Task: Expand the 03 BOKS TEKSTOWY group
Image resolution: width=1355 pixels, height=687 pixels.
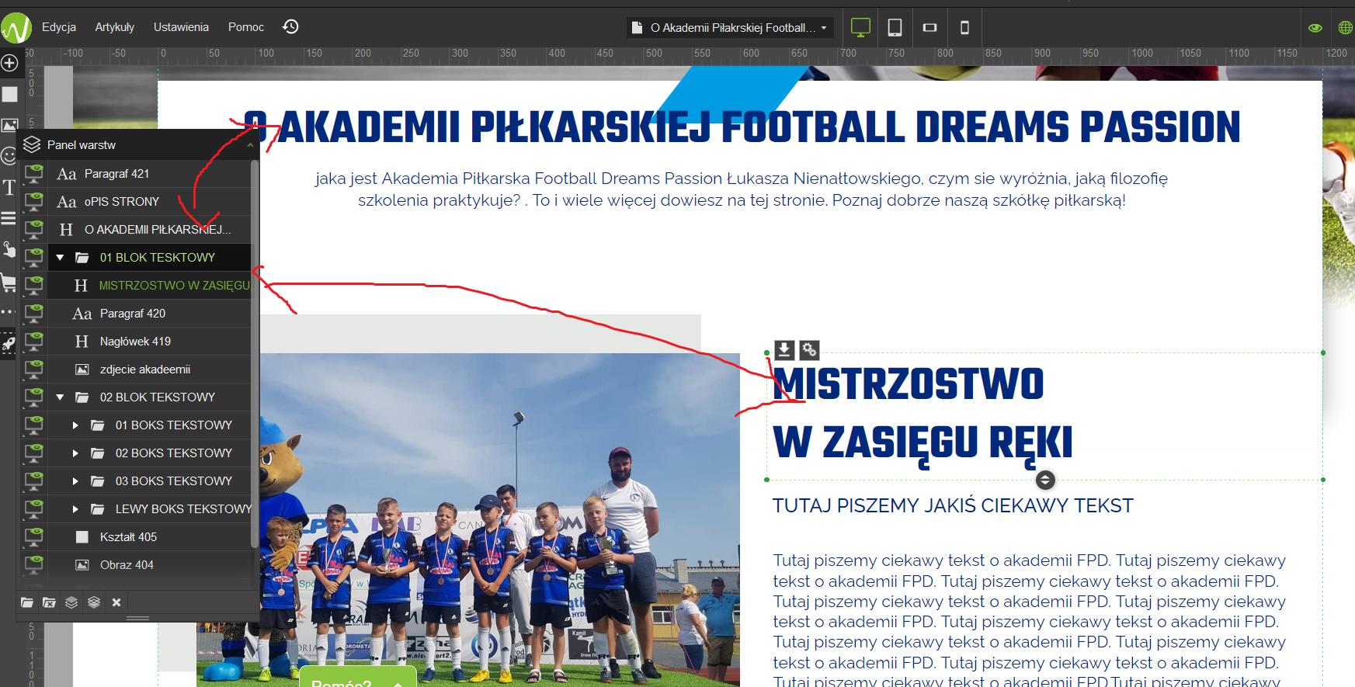Action: click(x=75, y=481)
